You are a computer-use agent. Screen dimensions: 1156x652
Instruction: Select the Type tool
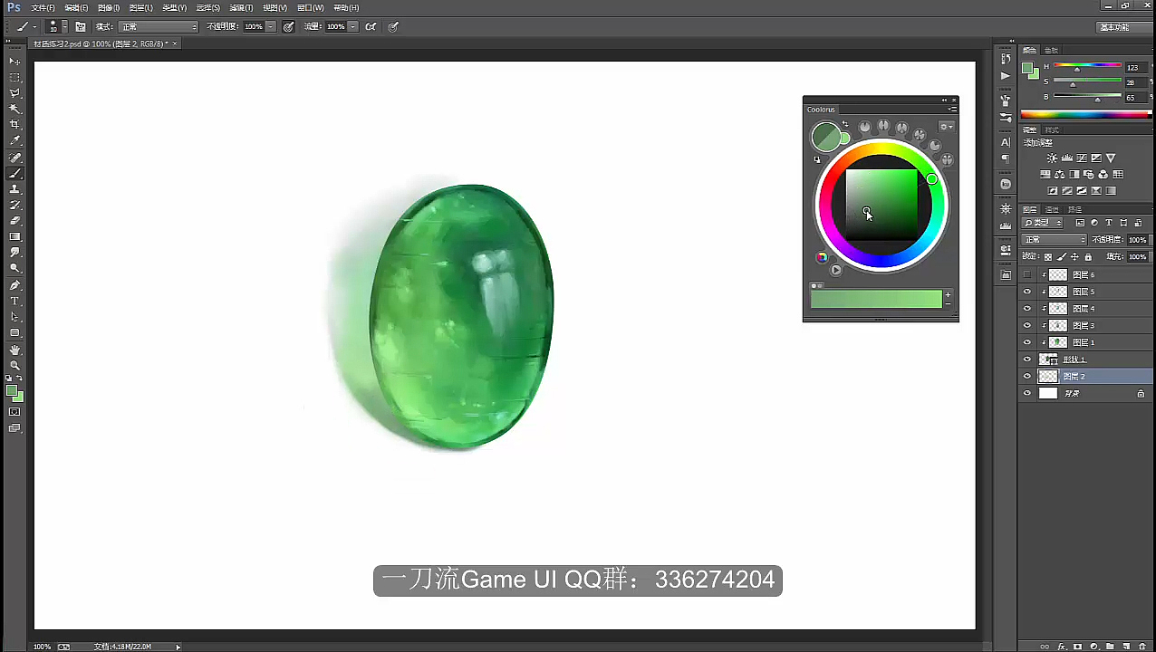[14, 301]
